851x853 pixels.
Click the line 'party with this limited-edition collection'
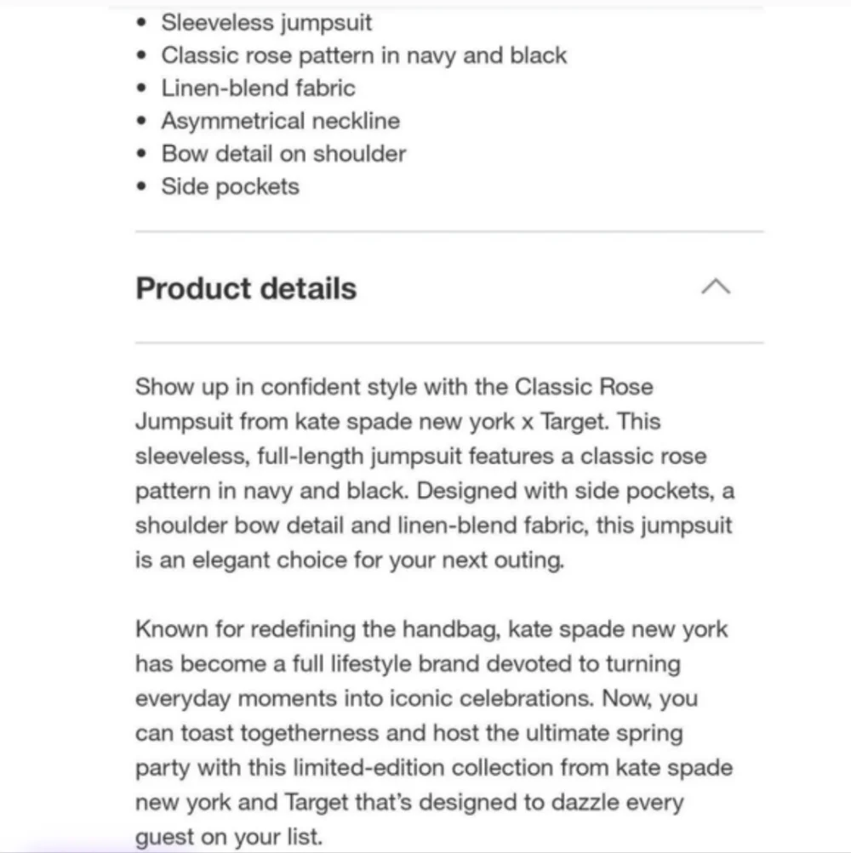click(x=434, y=768)
